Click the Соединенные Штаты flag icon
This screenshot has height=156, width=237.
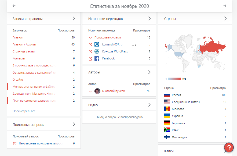click(167, 102)
